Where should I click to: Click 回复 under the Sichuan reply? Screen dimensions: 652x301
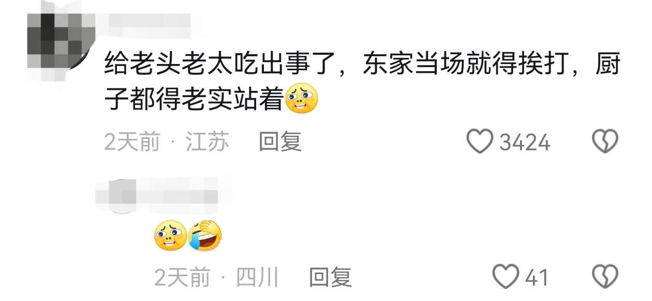(330, 277)
